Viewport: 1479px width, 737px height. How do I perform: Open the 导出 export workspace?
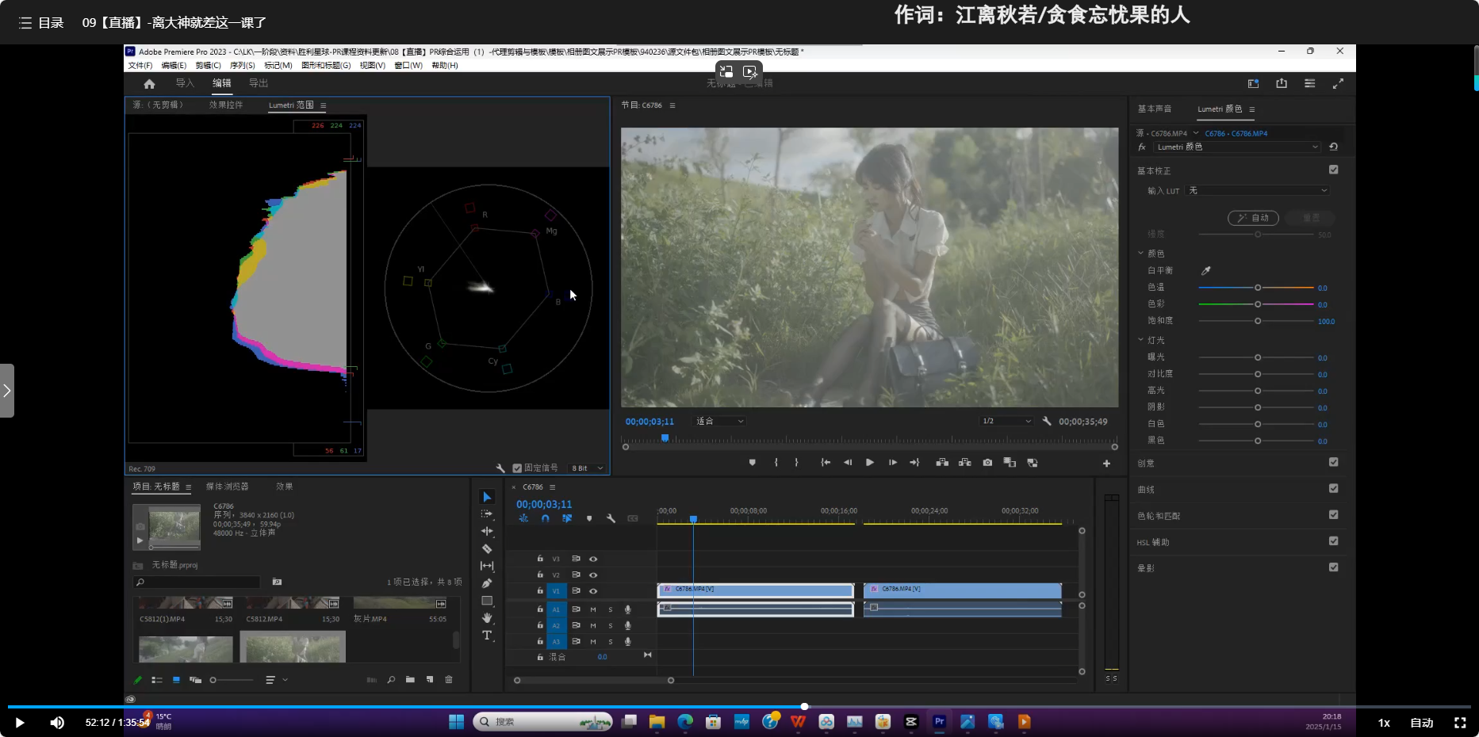(259, 83)
